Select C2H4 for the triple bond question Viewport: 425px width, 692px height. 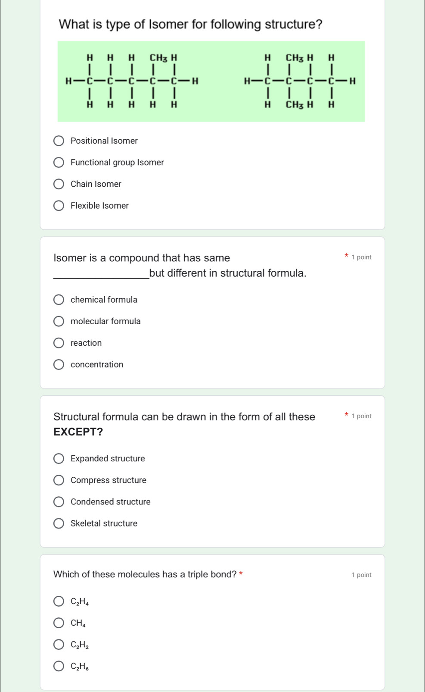tap(59, 601)
